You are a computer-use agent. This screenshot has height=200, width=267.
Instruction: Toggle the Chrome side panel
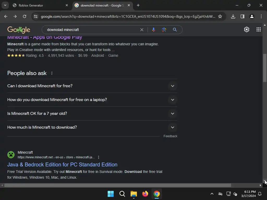[242, 16]
